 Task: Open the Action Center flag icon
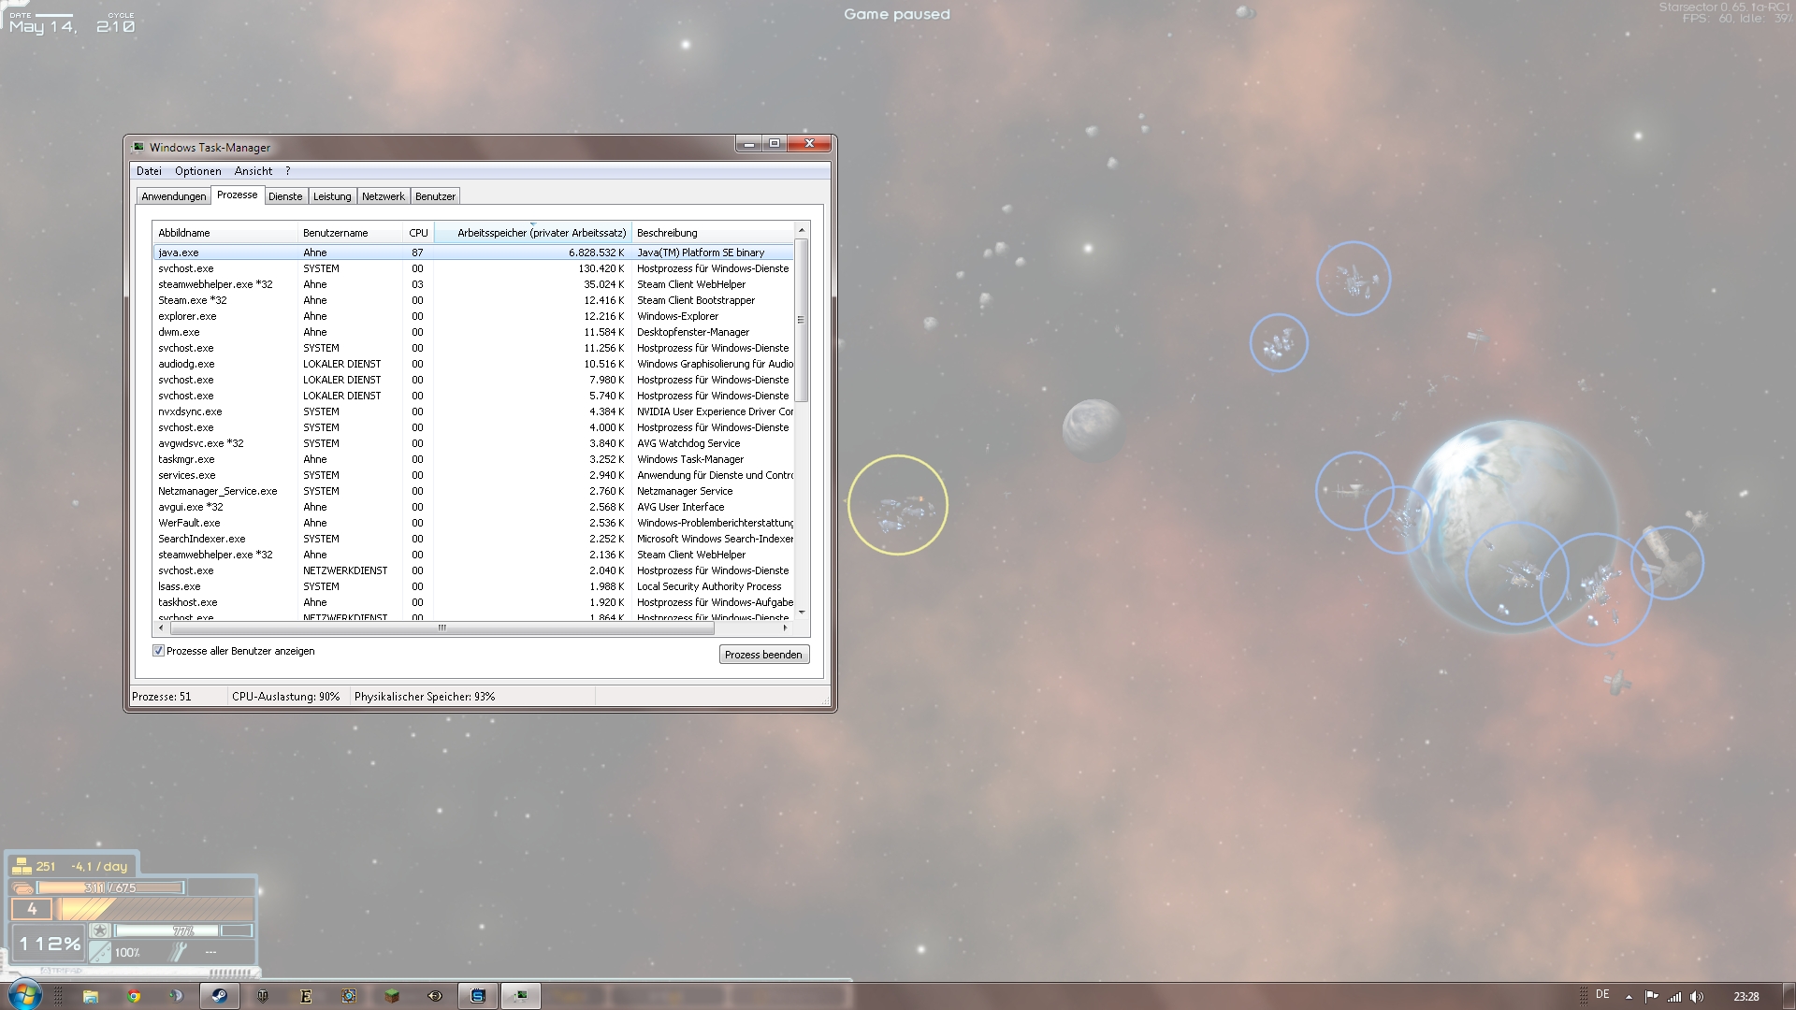coord(1652,997)
